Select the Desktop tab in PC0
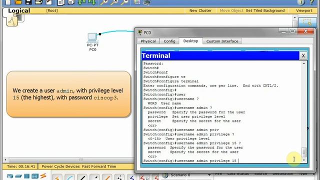320x180 pixels. tap(190, 41)
